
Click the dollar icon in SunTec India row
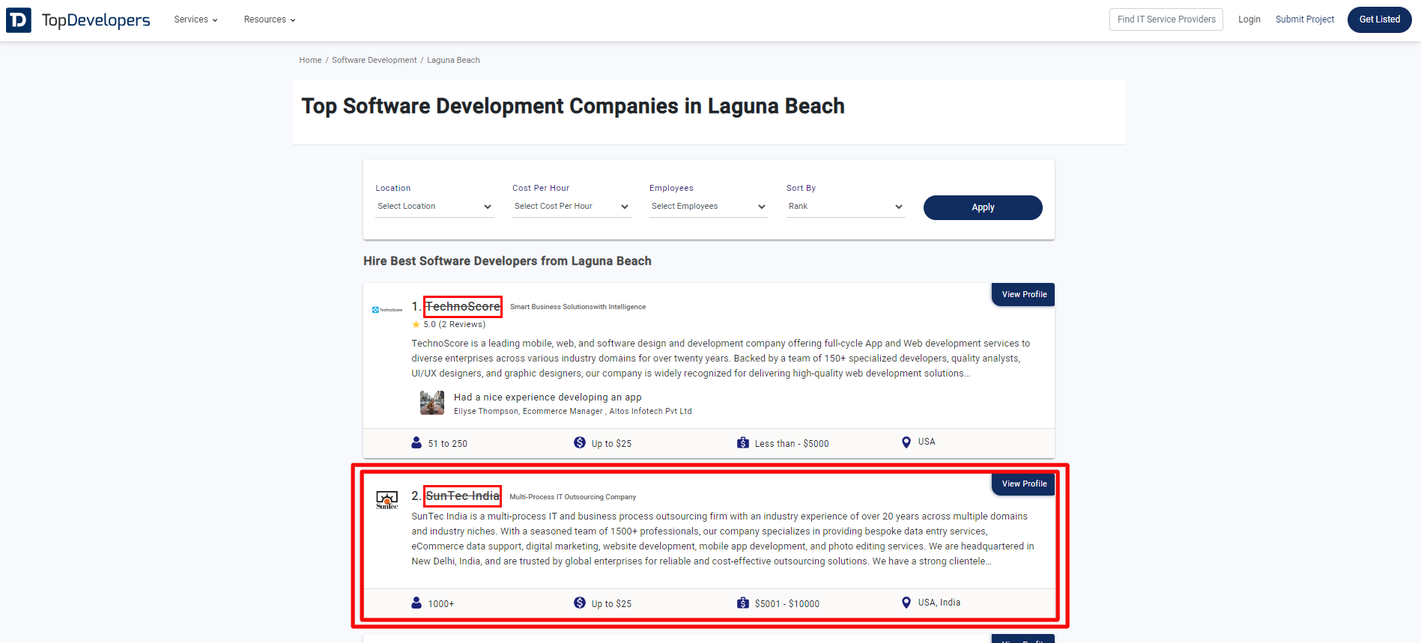[x=580, y=603]
